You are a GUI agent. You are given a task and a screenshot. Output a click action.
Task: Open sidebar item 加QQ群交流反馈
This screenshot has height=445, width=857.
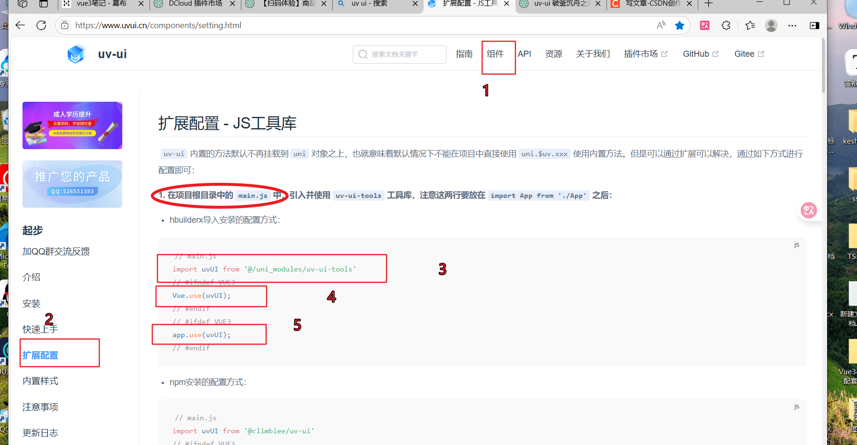coord(56,251)
